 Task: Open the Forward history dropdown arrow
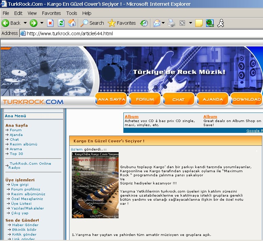(42, 23)
